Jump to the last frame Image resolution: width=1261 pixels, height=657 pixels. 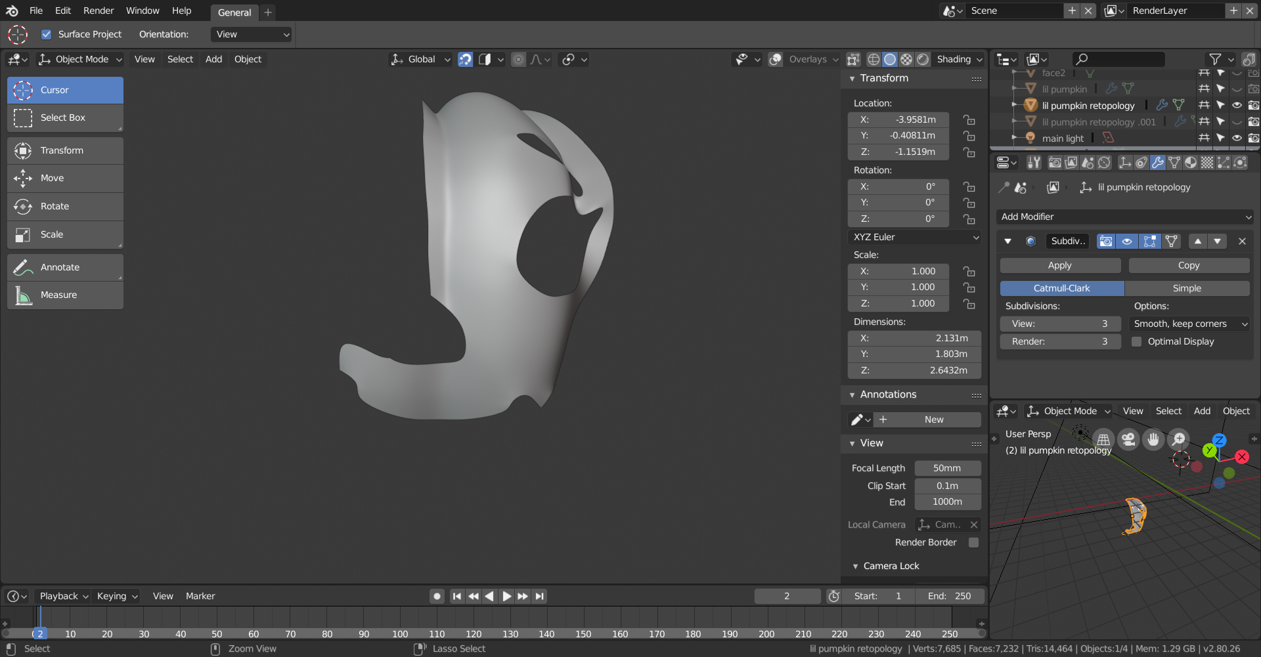tap(539, 597)
